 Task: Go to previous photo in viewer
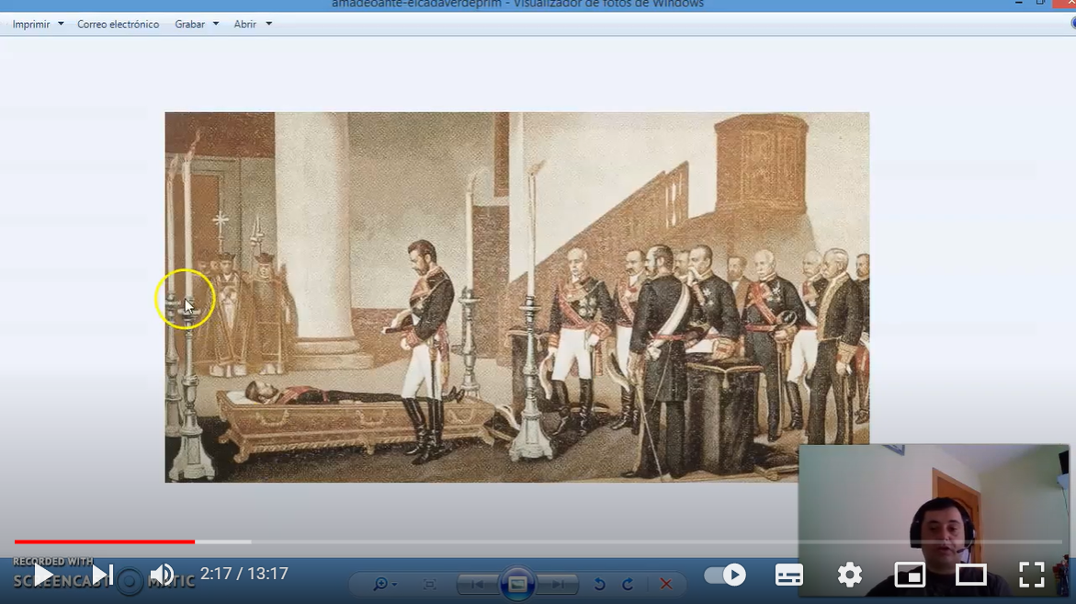(478, 584)
